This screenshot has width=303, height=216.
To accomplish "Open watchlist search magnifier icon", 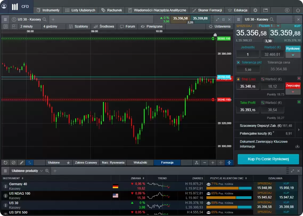I will (47, 171).
